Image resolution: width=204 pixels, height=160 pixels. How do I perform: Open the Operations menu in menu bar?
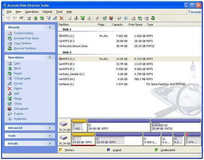(x=32, y=12)
